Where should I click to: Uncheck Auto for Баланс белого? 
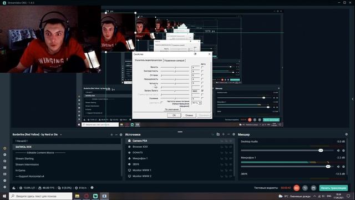click(x=202, y=91)
